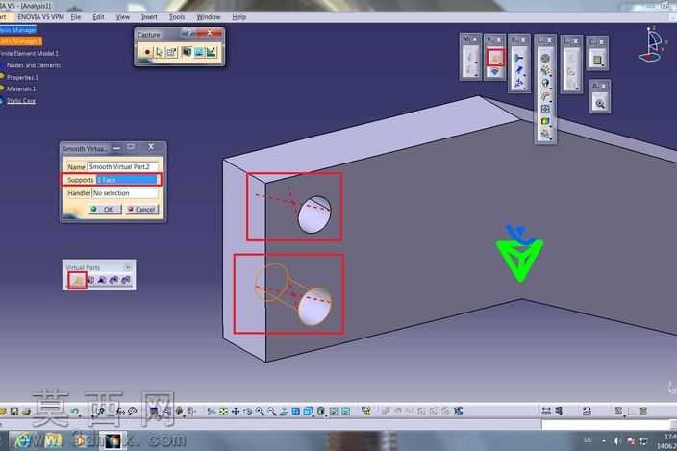Click the Undo icon in the bottom toolbar
Screen dimensions: 677x451
pos(74,412)
